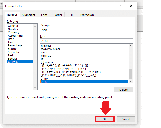Select Number in the Category list
Screen dimensions: 161x128
(20, 29)
